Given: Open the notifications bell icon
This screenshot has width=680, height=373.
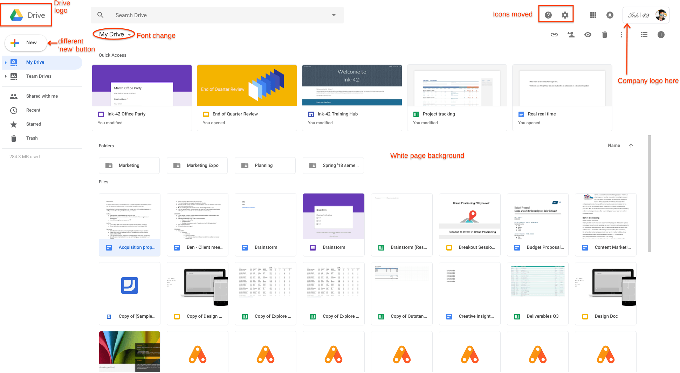Looking at the screenshot, I should [x=610, y=15].
